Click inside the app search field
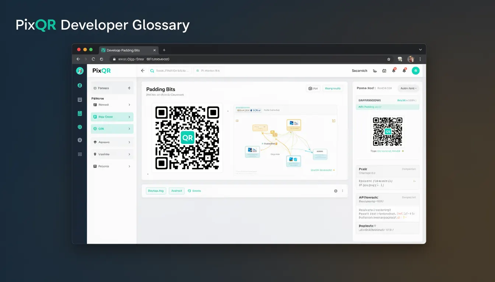The height and width of the screenshot is (282, 495). click(170, 70)
